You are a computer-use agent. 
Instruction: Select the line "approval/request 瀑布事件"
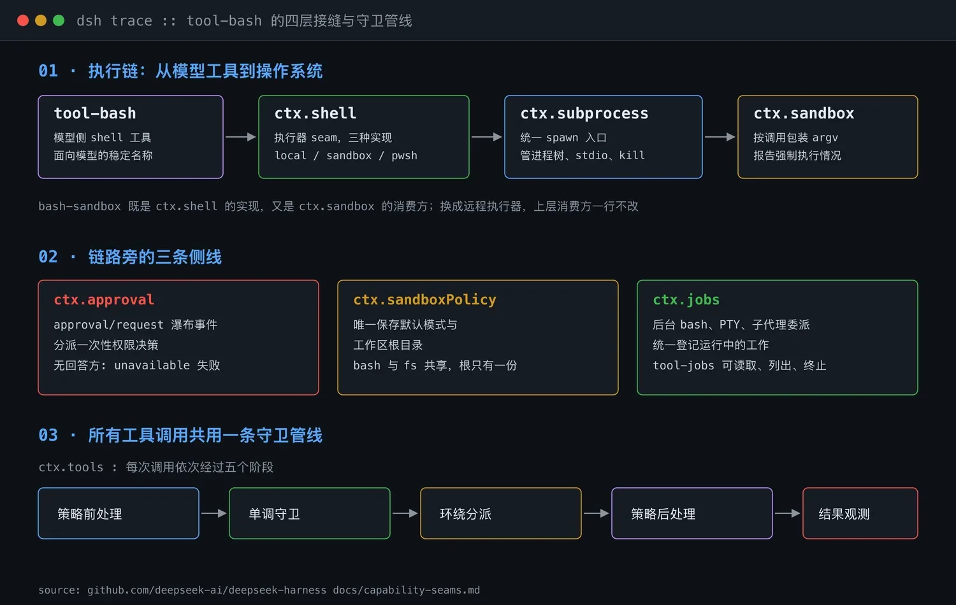click(x=136, y=325)
